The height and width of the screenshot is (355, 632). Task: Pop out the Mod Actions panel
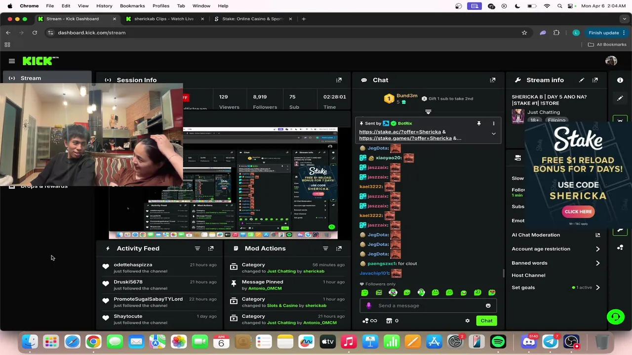tap(339, 248)
